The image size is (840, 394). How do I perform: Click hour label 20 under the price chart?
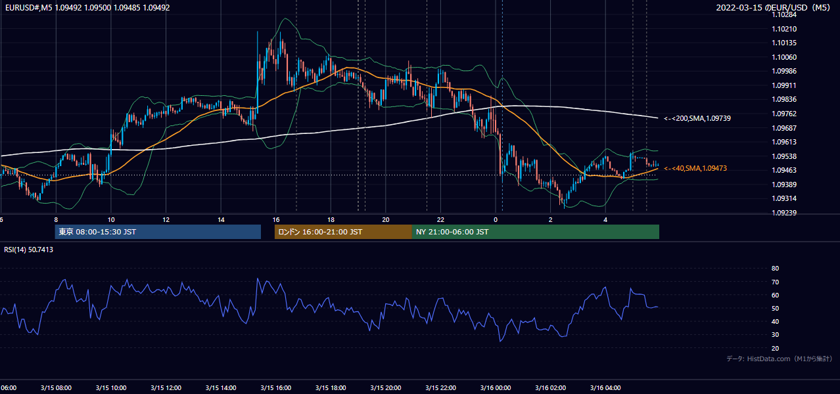click(386, 219)
